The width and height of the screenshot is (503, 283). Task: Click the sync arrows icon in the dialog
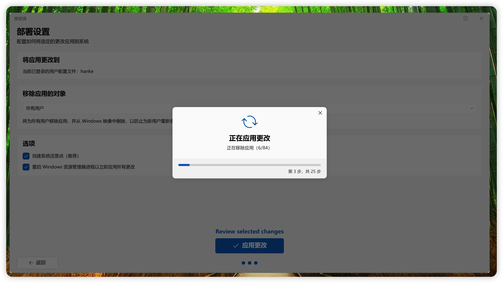coord(249,122)
